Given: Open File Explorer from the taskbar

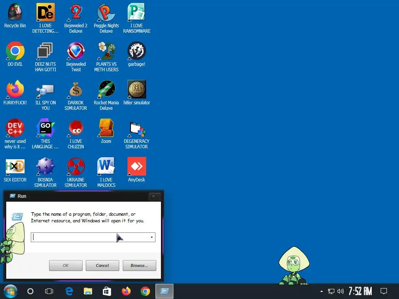Looking at the screenshot, I should (88, 291).
